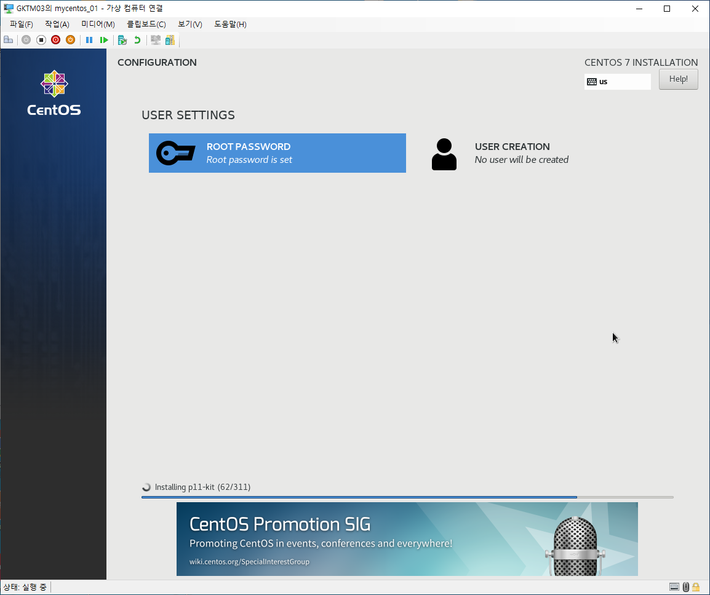
Task: Click the USER SETTINGS heading
Action: [x=188, y=115]
